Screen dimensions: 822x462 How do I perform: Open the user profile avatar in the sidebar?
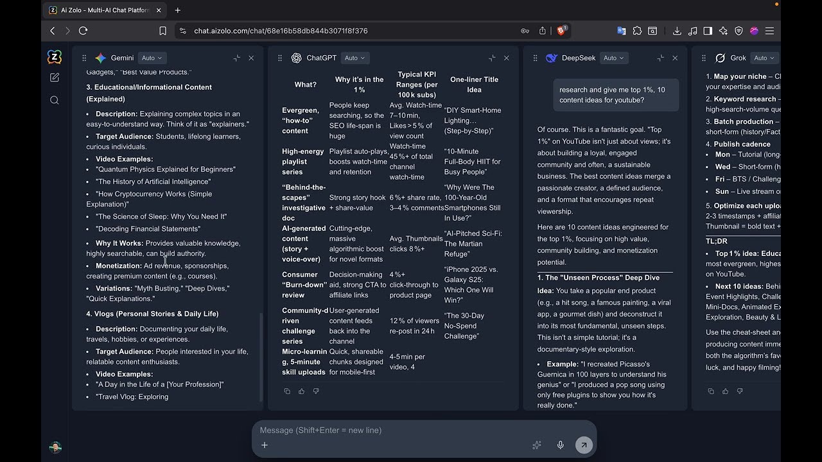pos(55,447)
